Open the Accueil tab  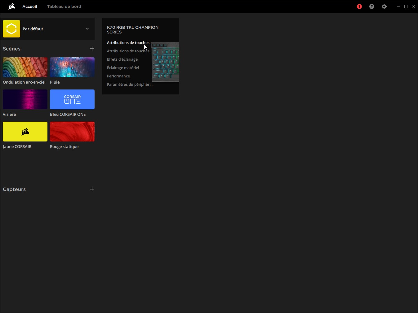[x=30, y=7]
